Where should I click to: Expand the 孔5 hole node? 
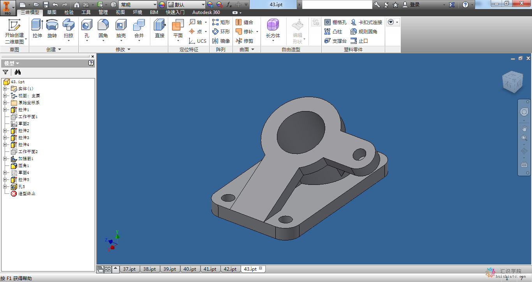coord(5,186)
